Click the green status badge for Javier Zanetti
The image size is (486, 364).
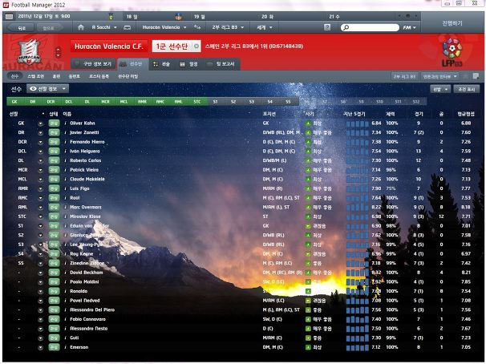[54, 132]
